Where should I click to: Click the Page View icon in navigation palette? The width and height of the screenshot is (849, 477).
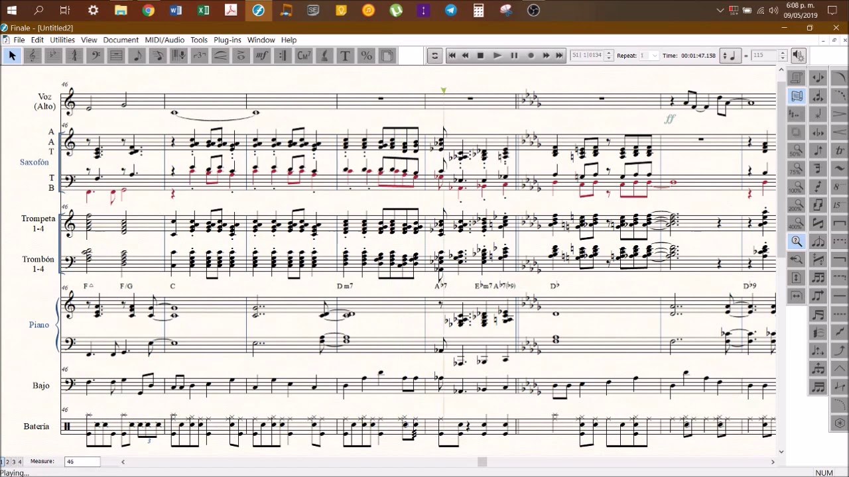click(797, 78)
